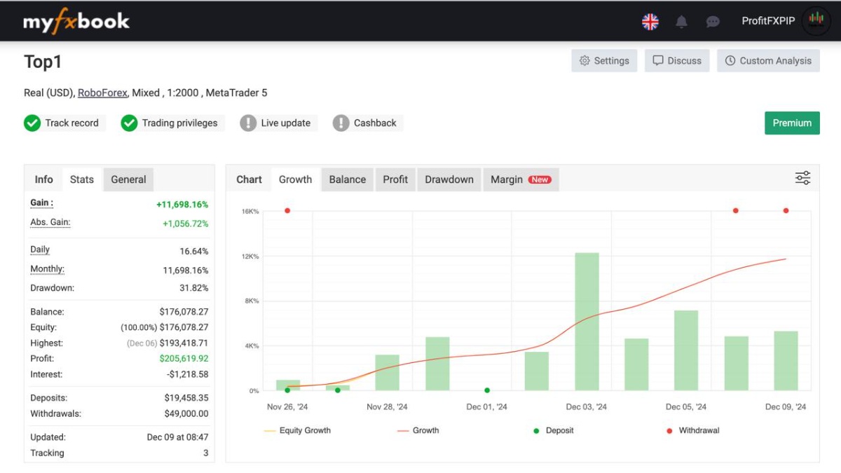
Task: Click the myfxbook logo
Action: pyautogui.click(x=76, y=21)
